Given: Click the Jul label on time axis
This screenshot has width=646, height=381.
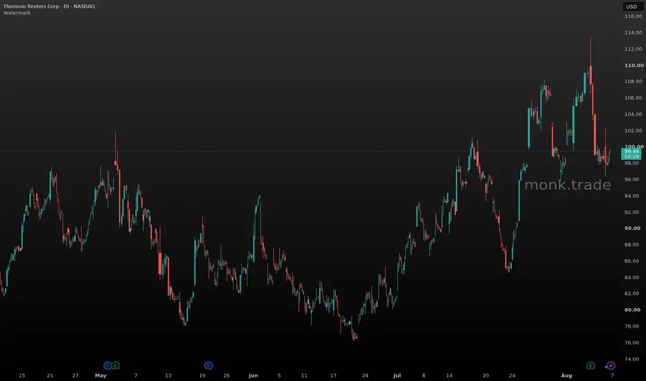Looking at the screenshot, I should click(x=396, y=375).
